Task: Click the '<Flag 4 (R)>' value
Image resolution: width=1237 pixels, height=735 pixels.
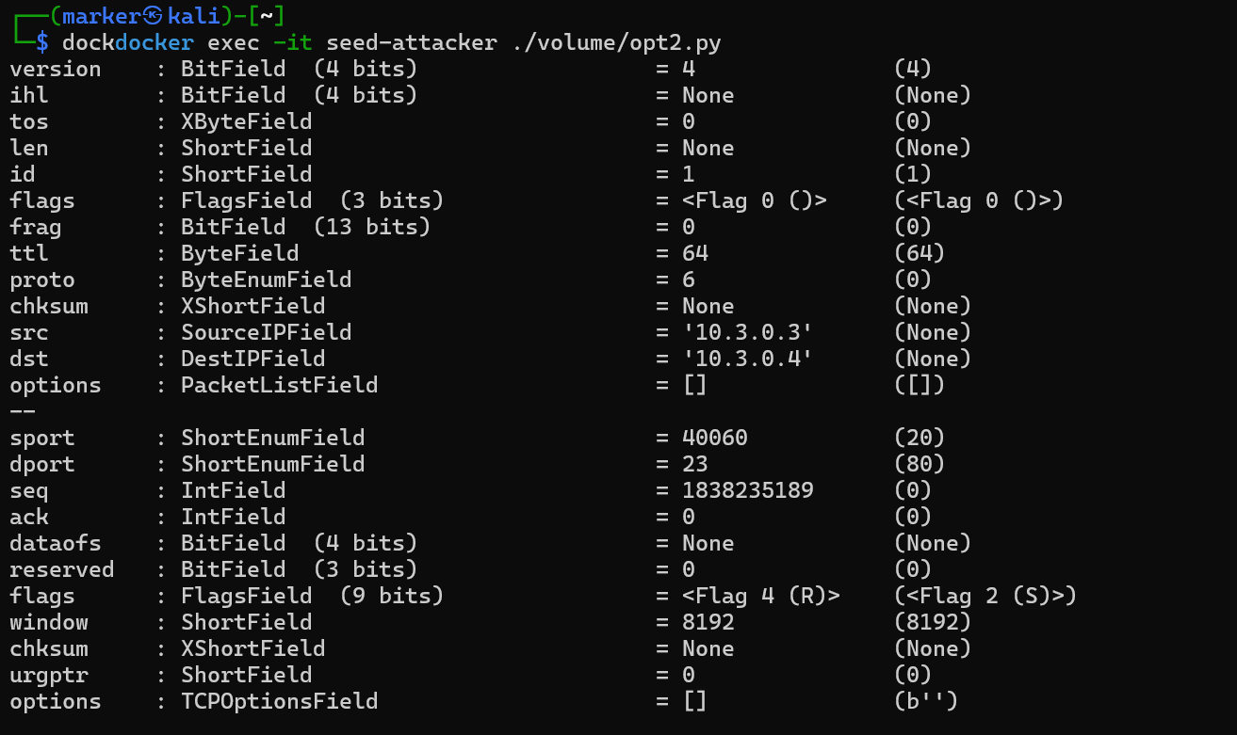Action: 760,596
